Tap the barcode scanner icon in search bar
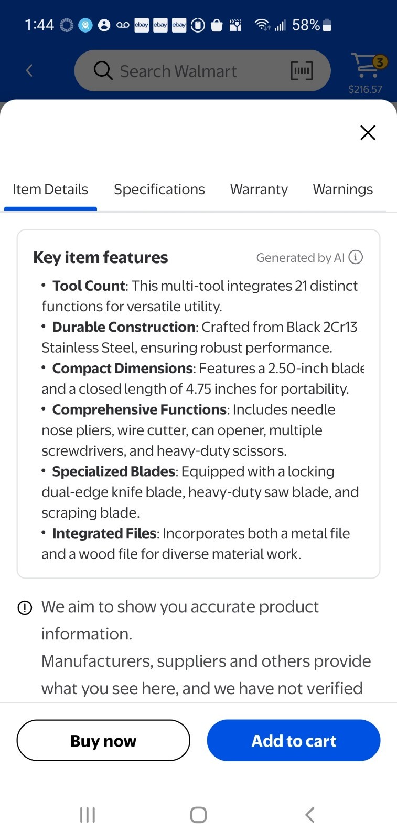This screenshot has height=840, width=397. [x=302, y=70]
